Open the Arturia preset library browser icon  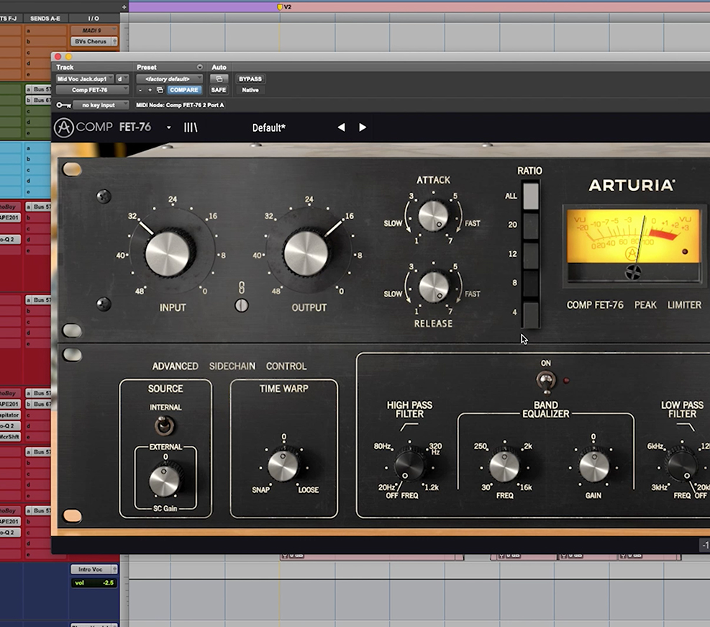coord(191,127)
